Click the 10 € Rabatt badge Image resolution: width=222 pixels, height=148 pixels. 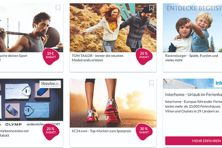(x=51, y=56)
